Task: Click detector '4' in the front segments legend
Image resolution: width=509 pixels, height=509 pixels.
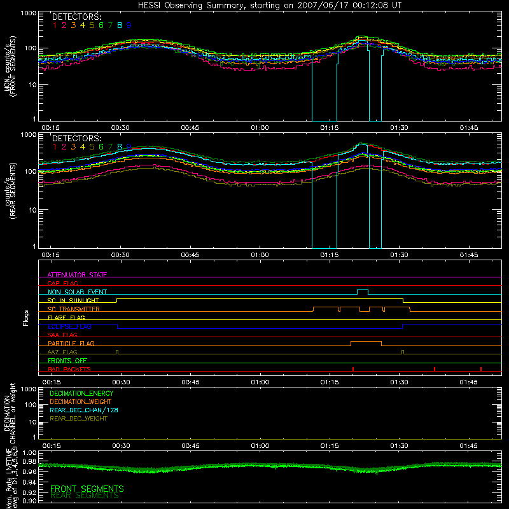Action: pyautogui.click(x=83, y=25)
